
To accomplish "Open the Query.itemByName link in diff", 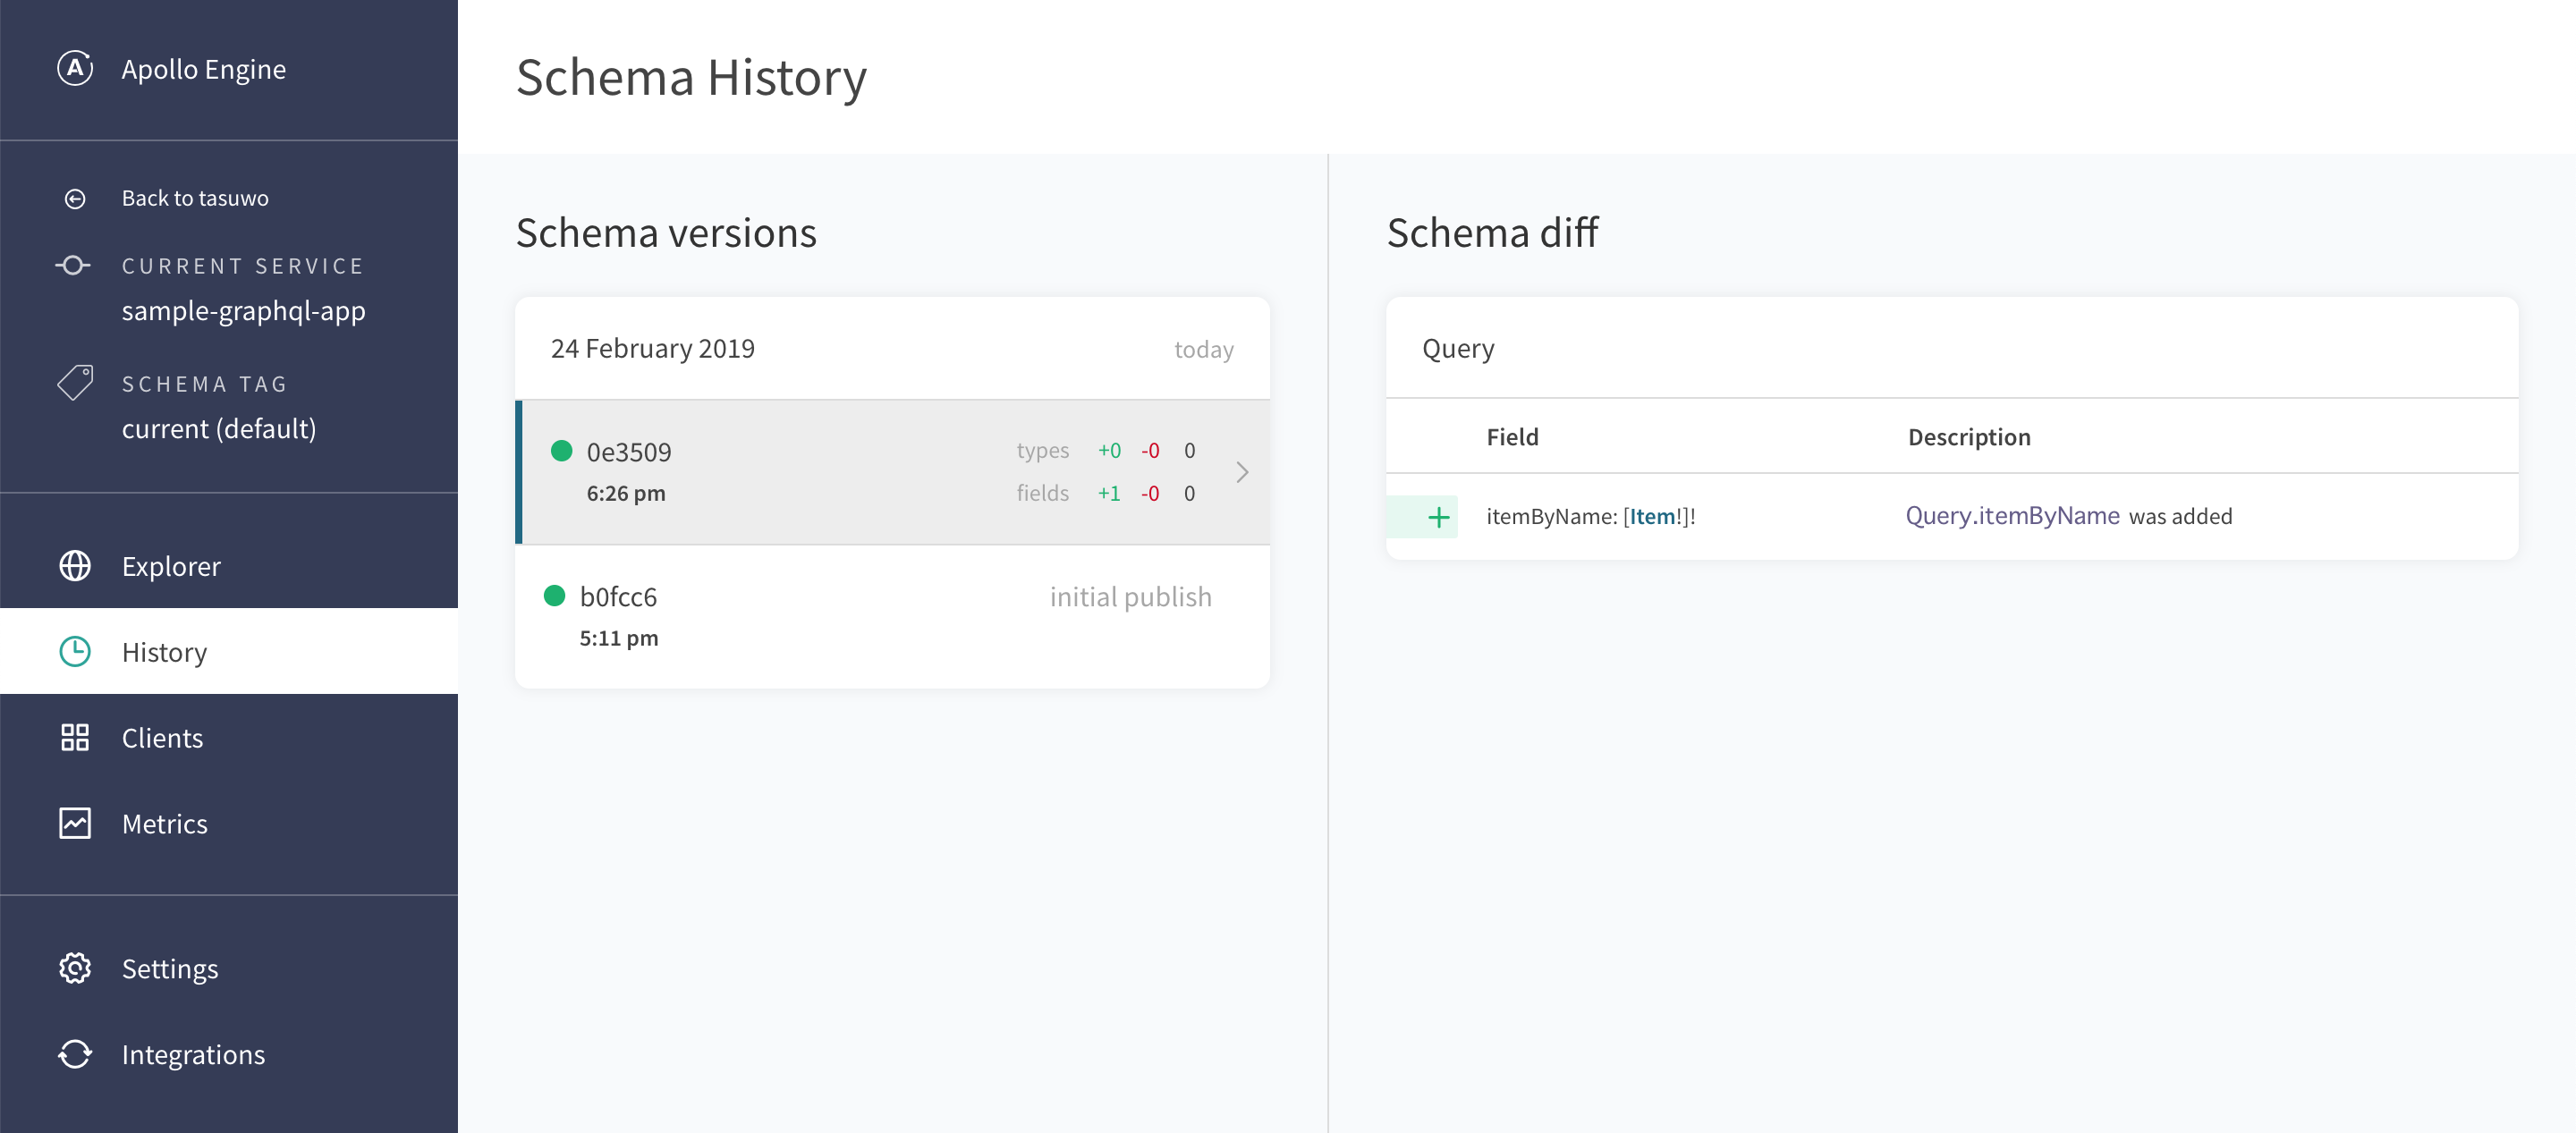I will (2012, 516).
